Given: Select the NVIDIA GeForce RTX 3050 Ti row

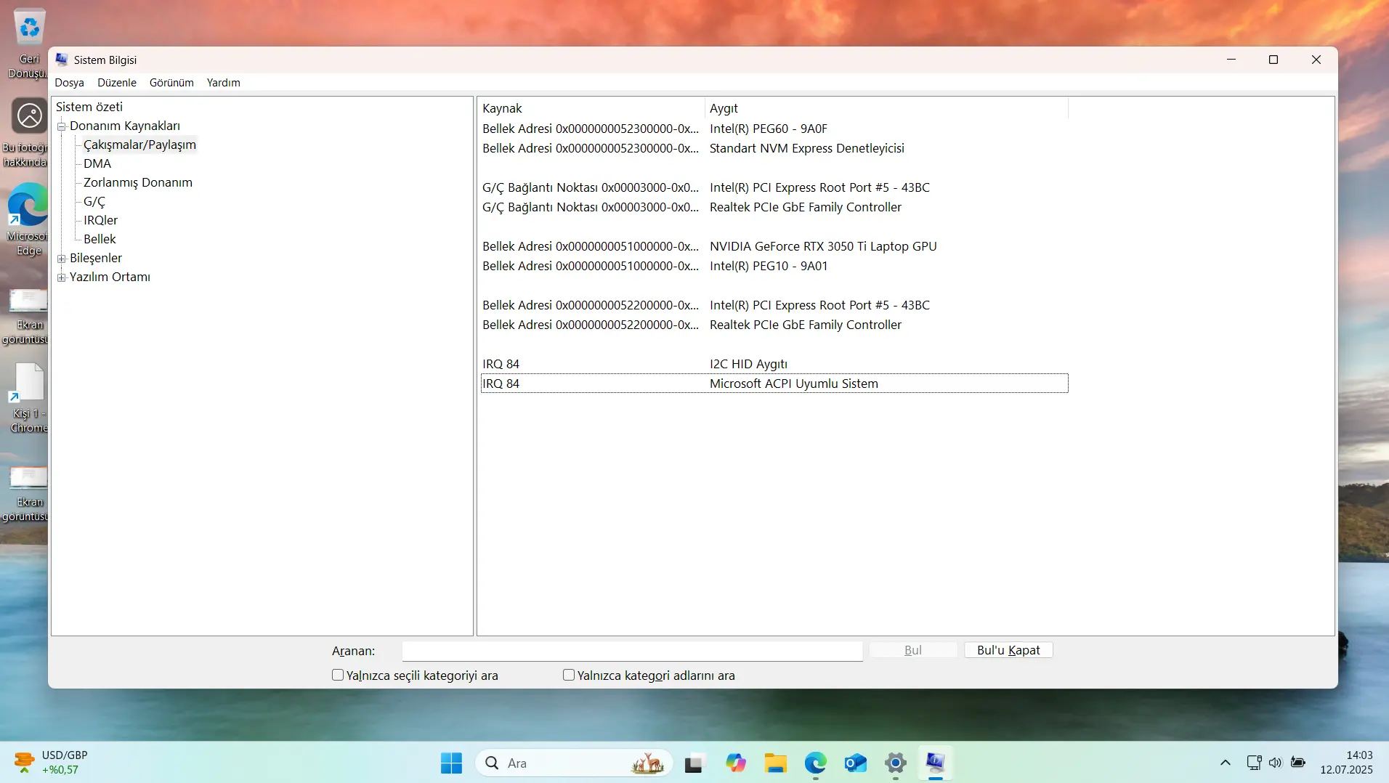Looking at the screenshot, I should (x=774, y=246).
